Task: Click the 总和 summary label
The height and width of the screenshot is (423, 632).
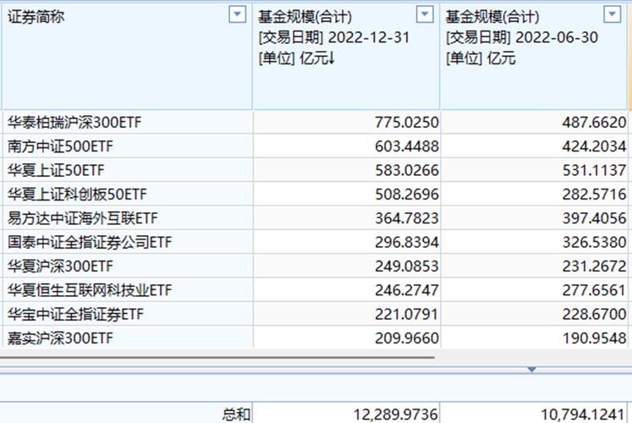Action: pos(236,415)
